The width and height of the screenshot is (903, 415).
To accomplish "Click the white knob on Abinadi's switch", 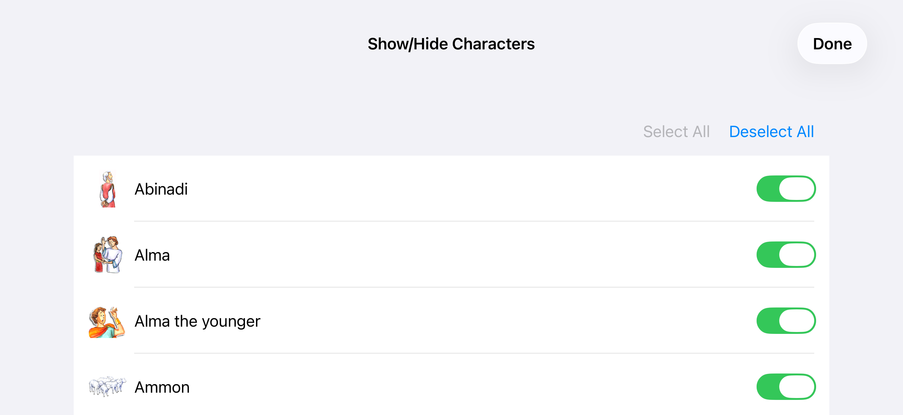I will 797,189.
